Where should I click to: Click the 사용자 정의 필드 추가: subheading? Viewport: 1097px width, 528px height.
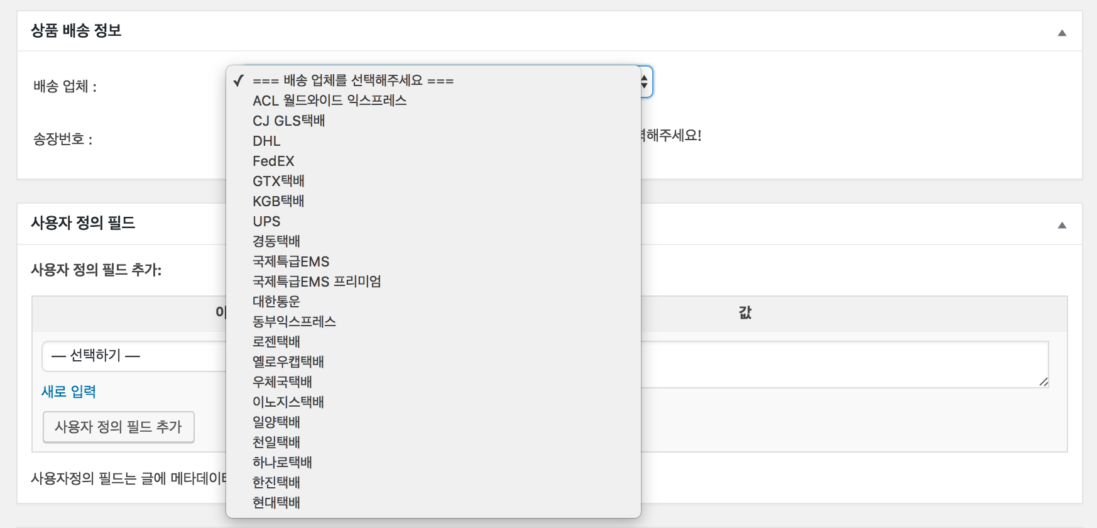pos(96,270)
